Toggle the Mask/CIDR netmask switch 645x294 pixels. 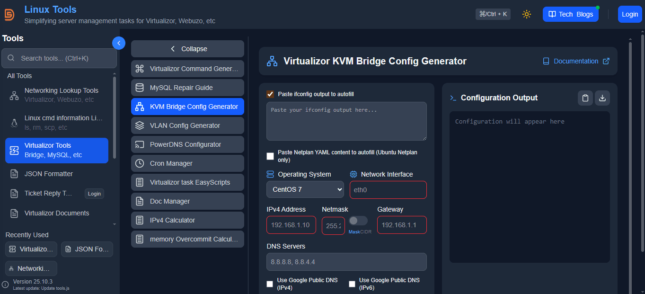[x=358, y=221]
